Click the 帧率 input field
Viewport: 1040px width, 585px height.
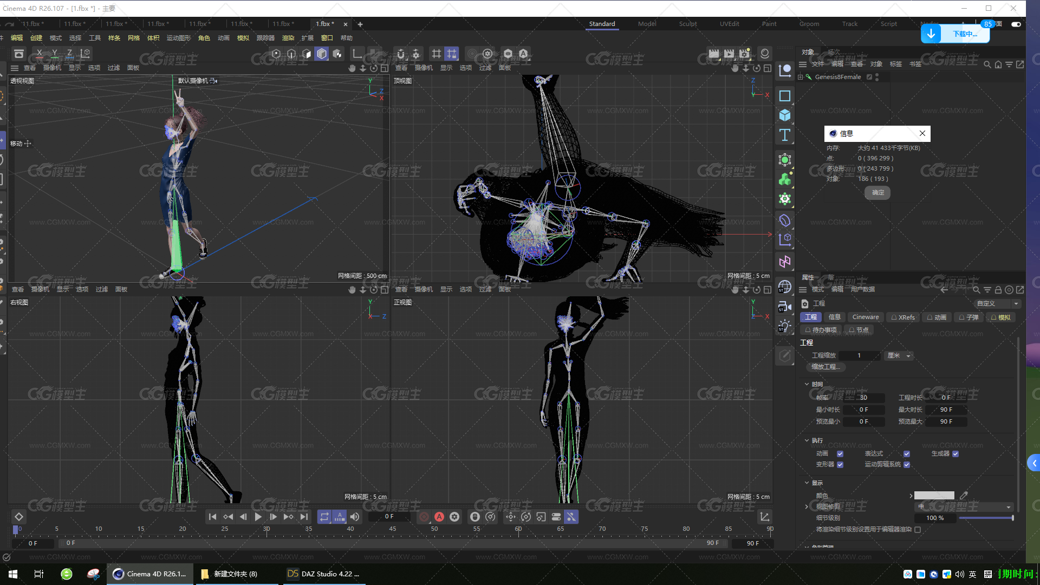863,398
